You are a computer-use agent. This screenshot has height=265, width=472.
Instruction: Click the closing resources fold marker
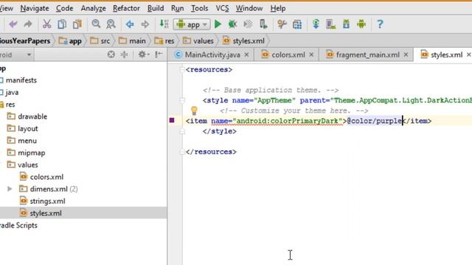pyautogui.click(x=182, y=152)
